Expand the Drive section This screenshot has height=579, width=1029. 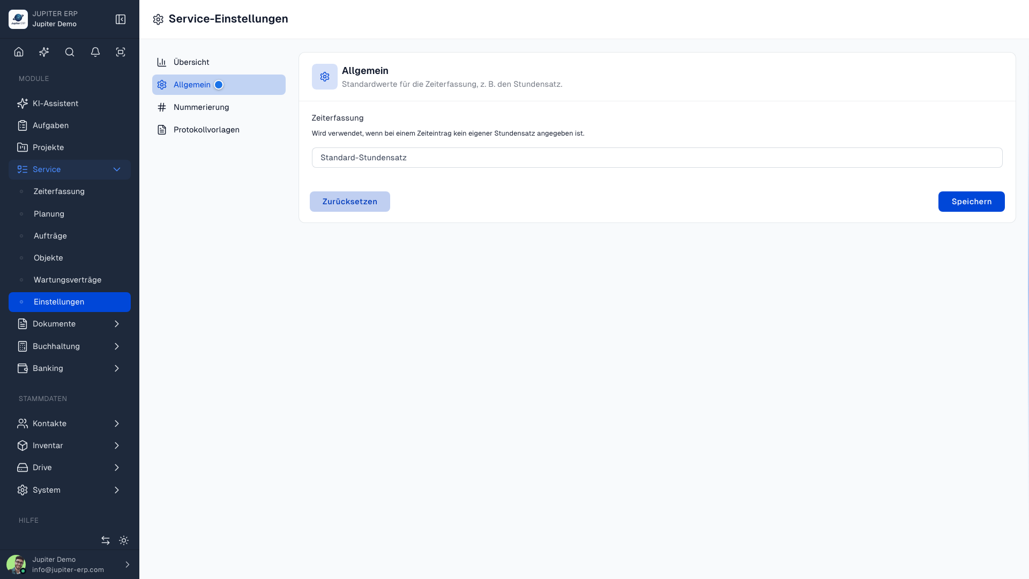coord(70,467)
